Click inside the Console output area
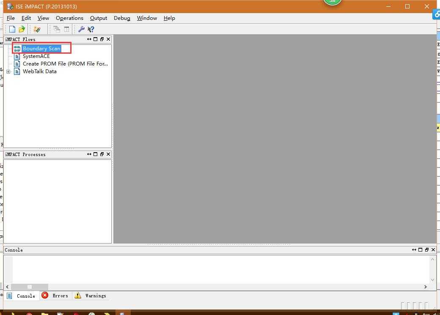This screenshot has width=440, height=315. pyautogui.click(x=221, y=270)
